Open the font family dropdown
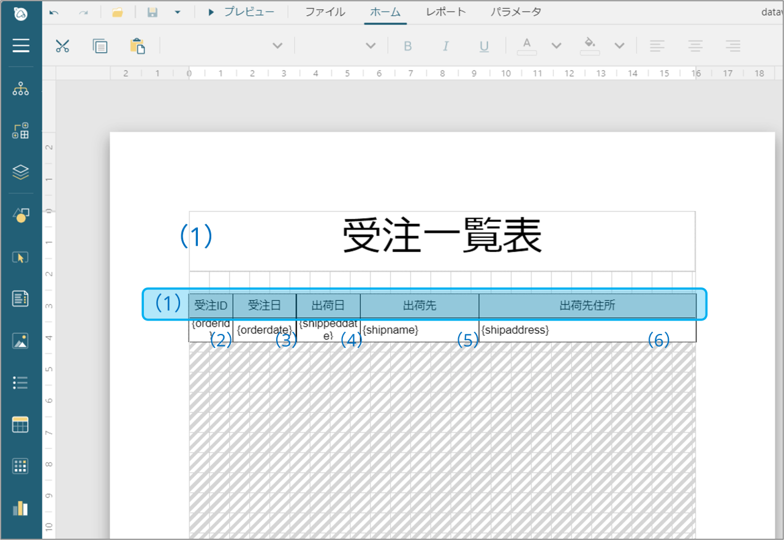Viewport: 784px width, 540px height. 277,46
